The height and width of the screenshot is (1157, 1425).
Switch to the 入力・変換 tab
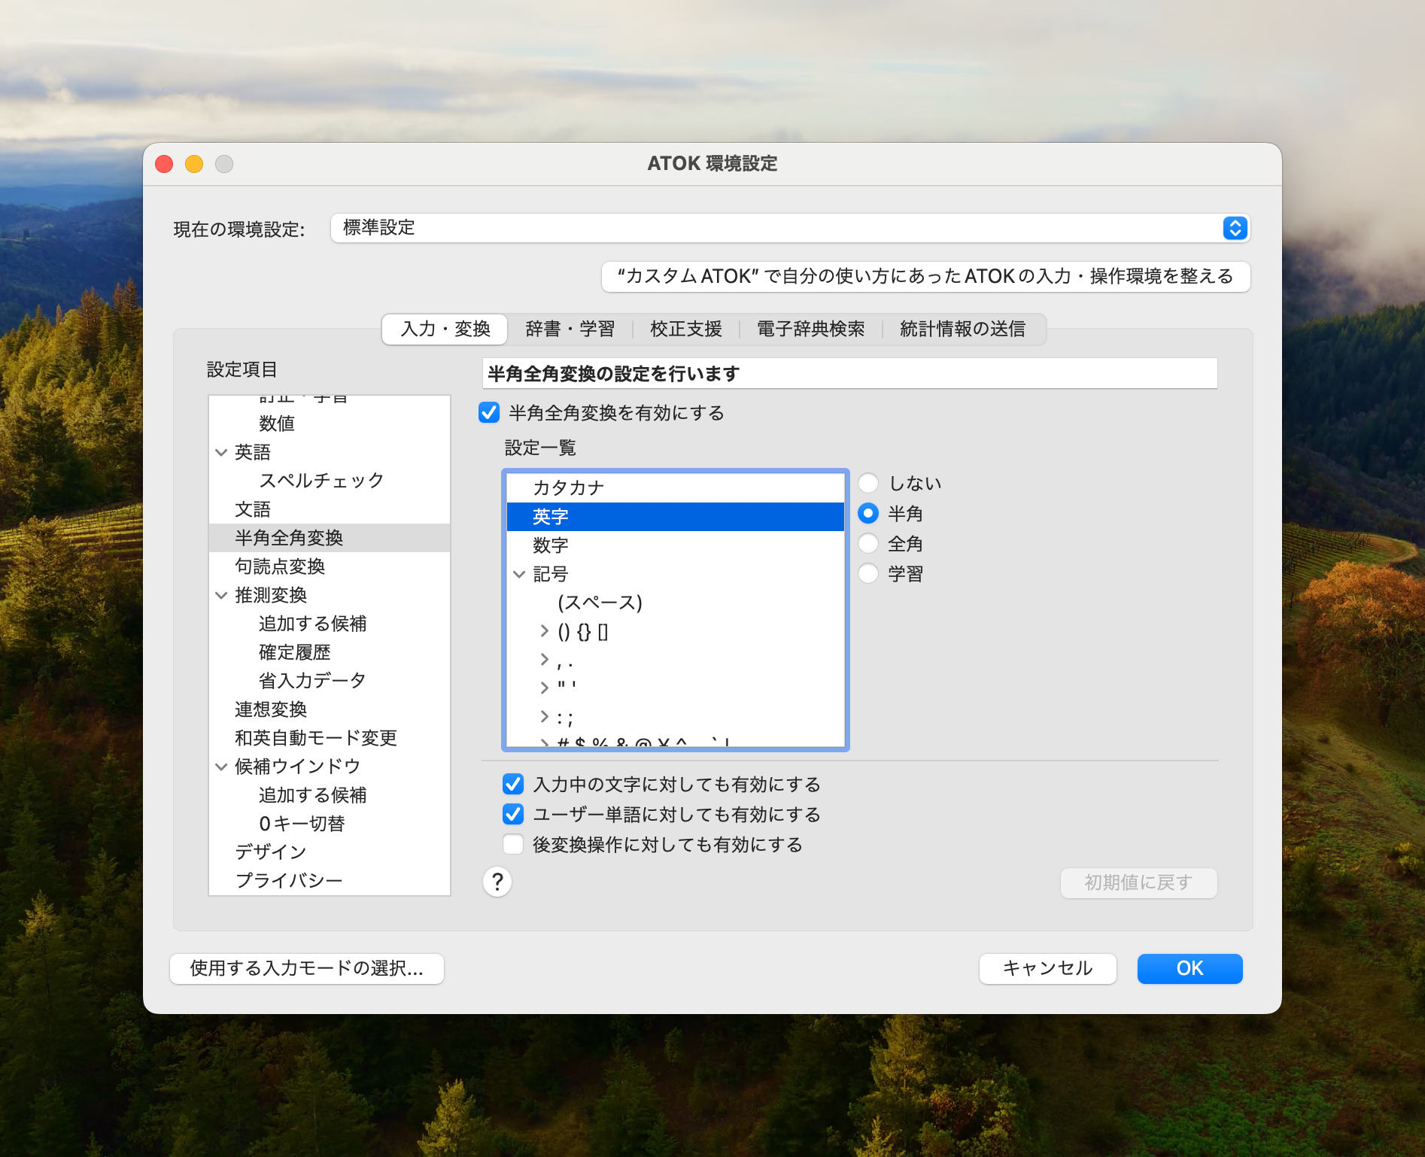tap(445, 329)
